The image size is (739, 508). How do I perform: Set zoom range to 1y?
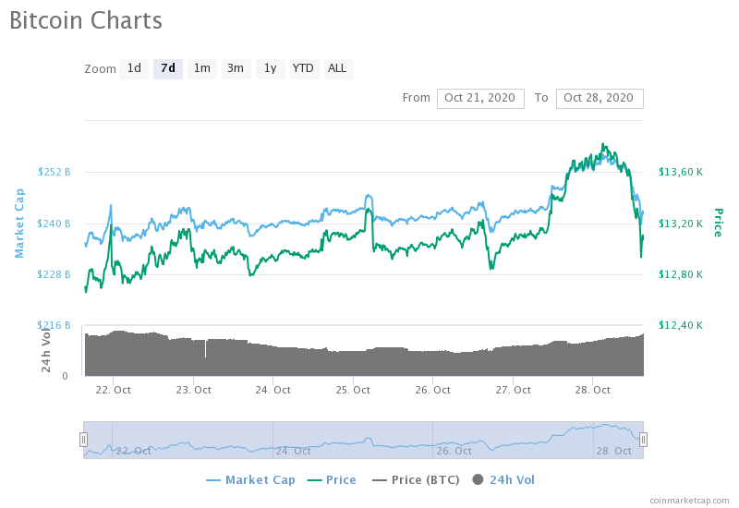pos(270,68)
